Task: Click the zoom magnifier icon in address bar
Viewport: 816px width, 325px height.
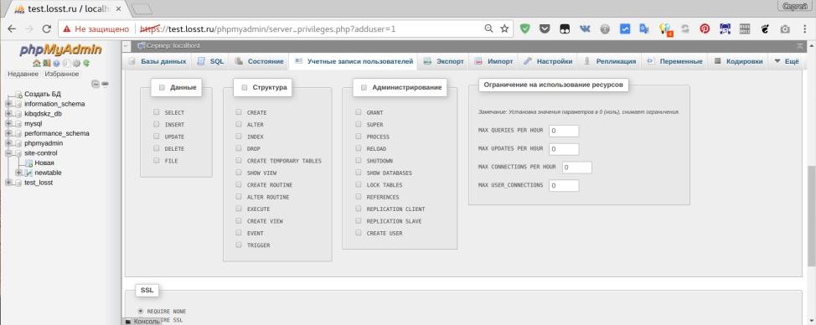Action: pos(488,29)
